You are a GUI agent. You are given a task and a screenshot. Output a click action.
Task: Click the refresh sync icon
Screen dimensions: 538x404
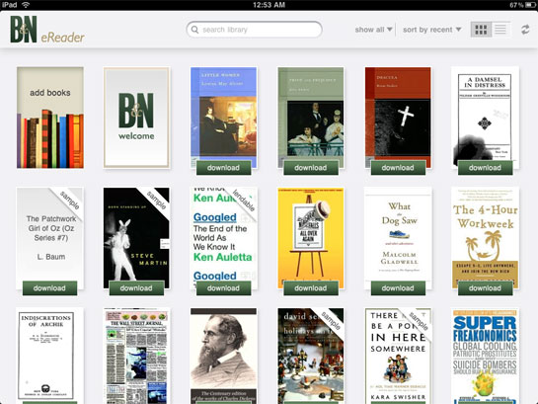point(525,30)
